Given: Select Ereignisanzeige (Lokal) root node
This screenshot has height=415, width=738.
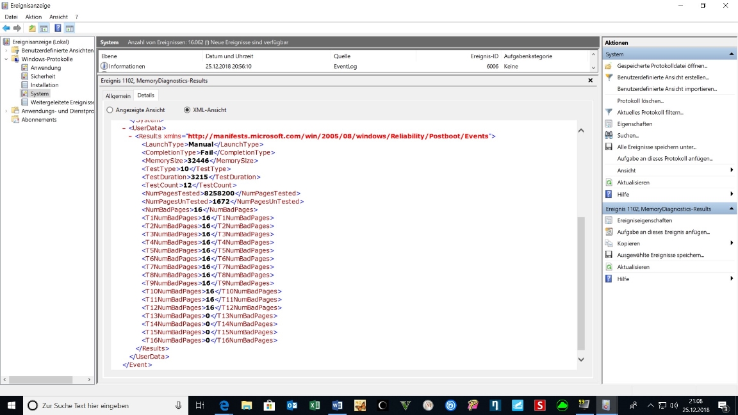Looking at the screenshot, I should pos(40,42).
